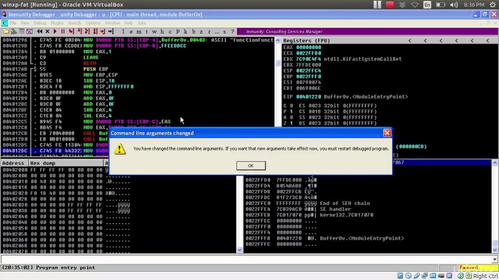Click the command input field at the bottom
Screen dimensions: 499x280
click(x=246, y=260)
